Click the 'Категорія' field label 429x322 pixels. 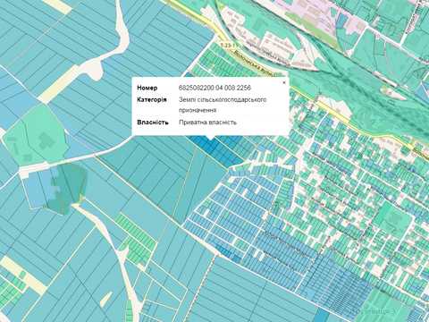(152, 100)
